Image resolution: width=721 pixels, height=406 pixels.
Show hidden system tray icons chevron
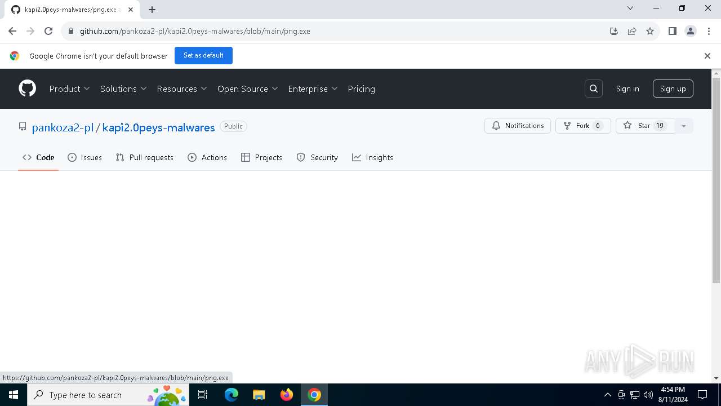point(607,395)
